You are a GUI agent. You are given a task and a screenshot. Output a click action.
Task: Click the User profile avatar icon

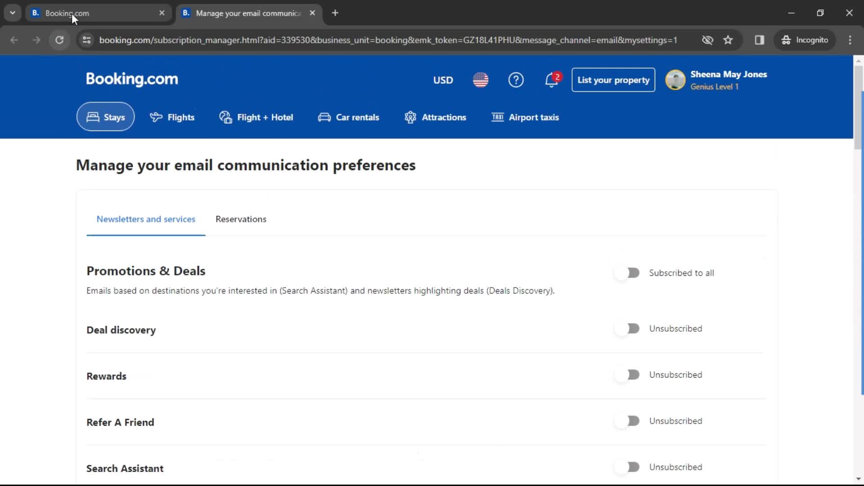point(676,80)
